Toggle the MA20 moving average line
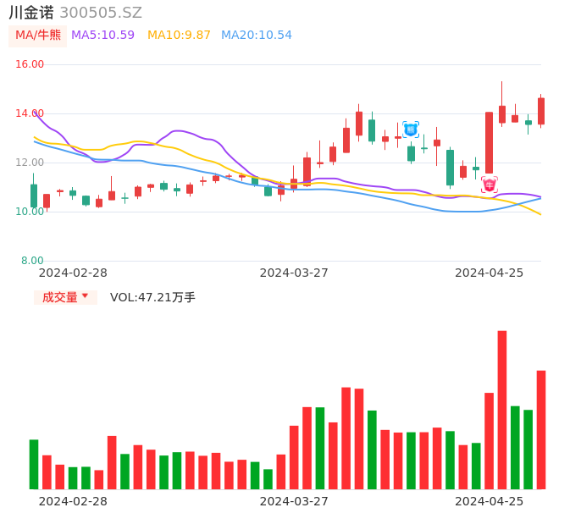Viewport: 581px width, 513px height. [x=256, y=36]
